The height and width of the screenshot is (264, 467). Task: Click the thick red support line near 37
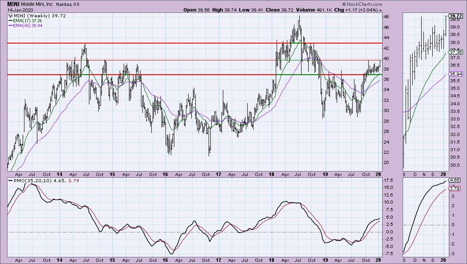click(x=194, y=75)
